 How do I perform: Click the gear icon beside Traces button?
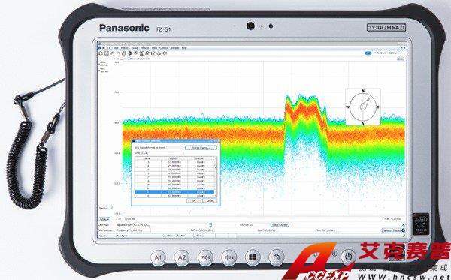pos(403,230)
